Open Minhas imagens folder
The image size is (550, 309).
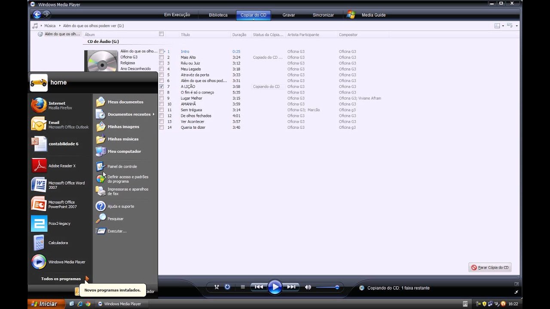[125, 127]
